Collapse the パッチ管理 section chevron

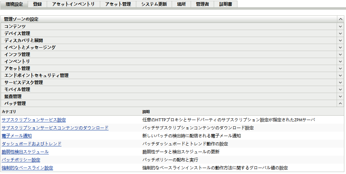coord(340,103)
